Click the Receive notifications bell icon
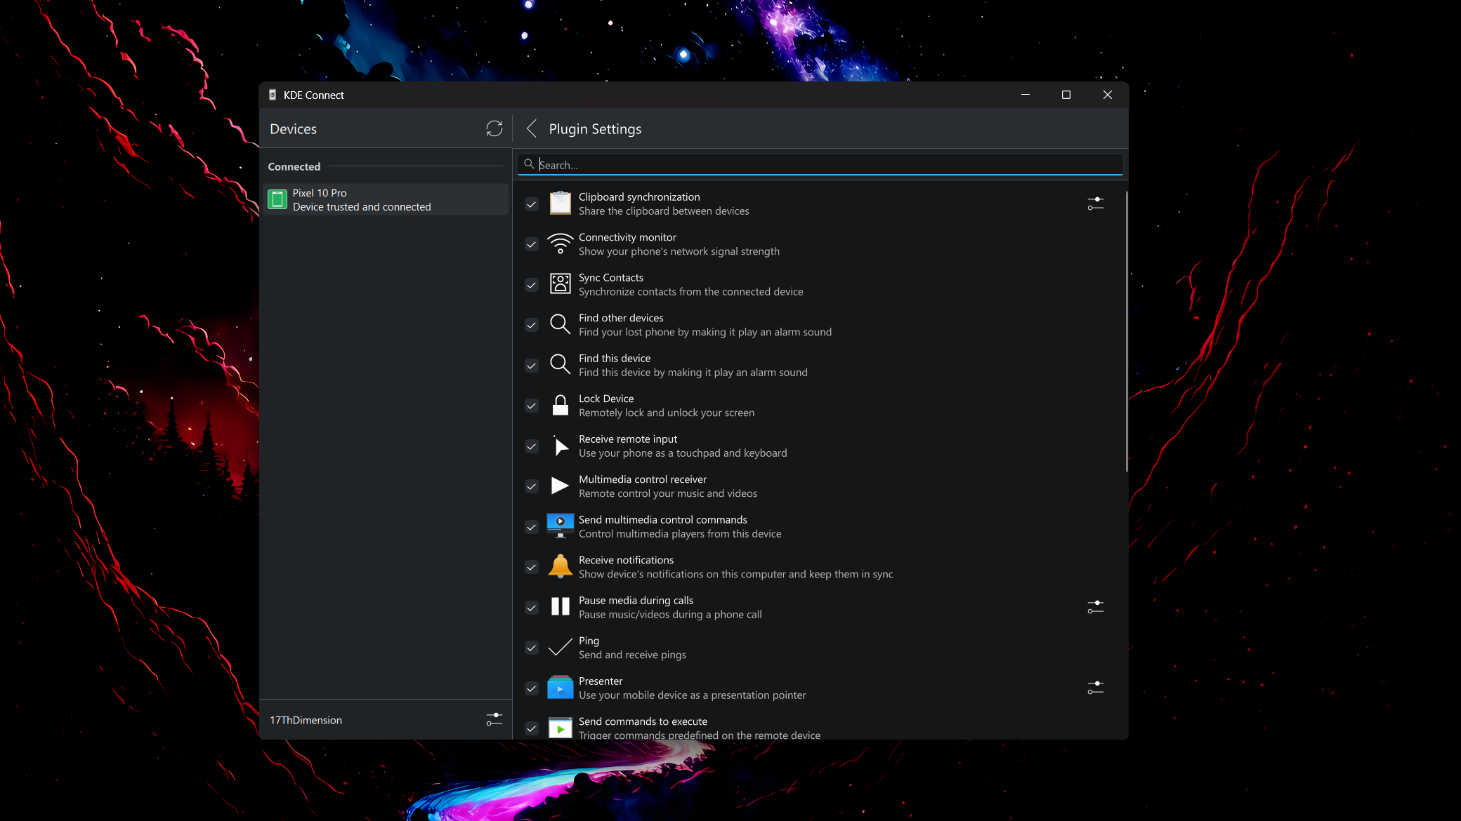Screen dimensions: 1461x821 coord(560,566)
